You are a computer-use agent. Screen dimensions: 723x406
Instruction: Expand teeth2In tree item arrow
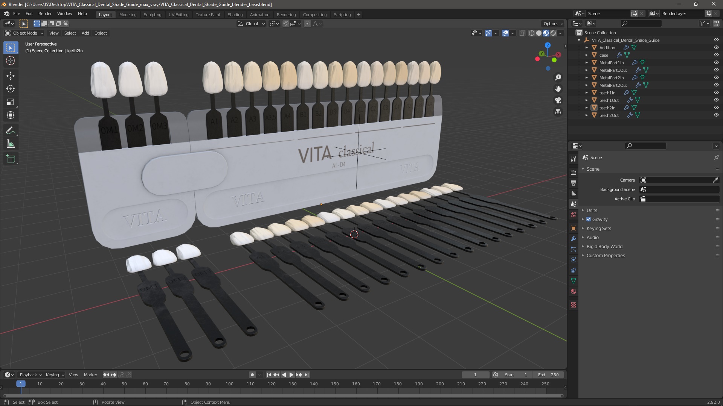click(x=586, y=108)
